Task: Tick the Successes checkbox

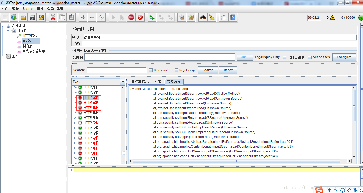Action: 310,57
